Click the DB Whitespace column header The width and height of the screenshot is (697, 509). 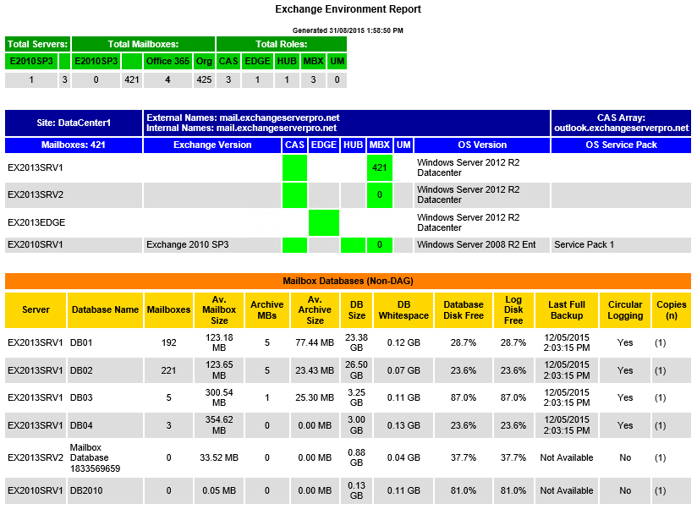(x=403, y=309)
